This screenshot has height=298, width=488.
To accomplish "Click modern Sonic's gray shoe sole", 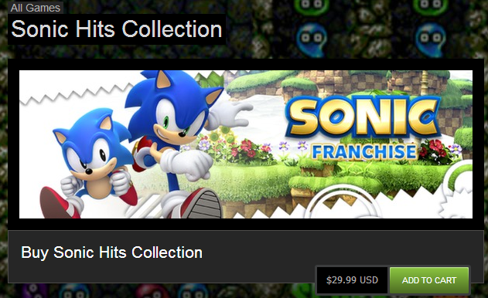I will click(x=204, y=205).
